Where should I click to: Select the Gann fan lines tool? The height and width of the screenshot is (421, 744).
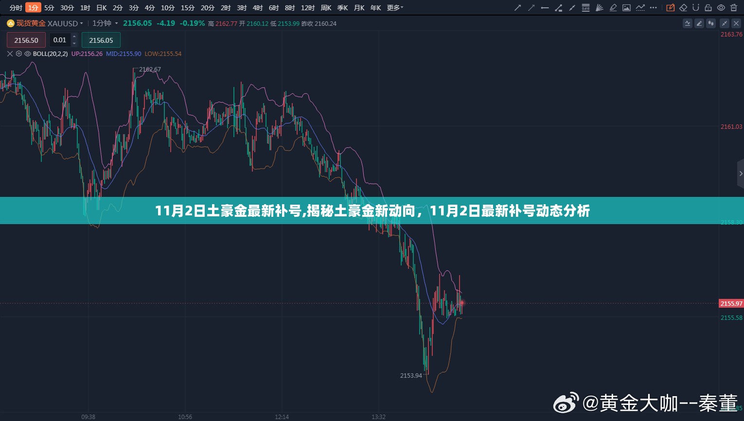(x=600, y=8)
